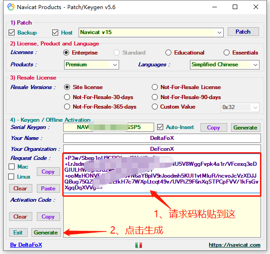Click the Patch button

click(243, 32)
